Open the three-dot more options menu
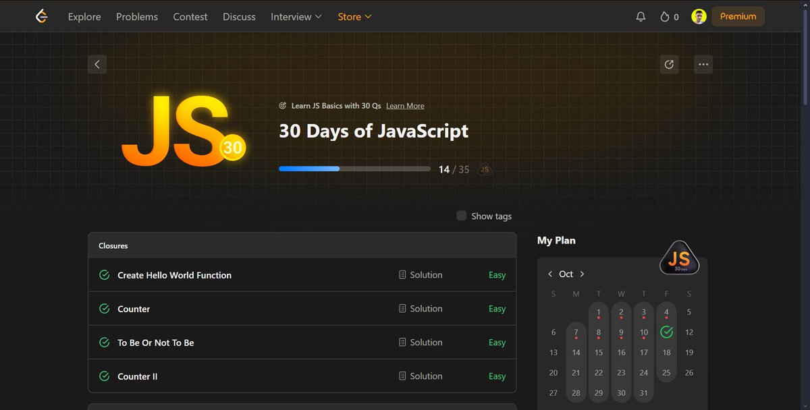Screen dimensions: 810x410 [x=703, y=64]
